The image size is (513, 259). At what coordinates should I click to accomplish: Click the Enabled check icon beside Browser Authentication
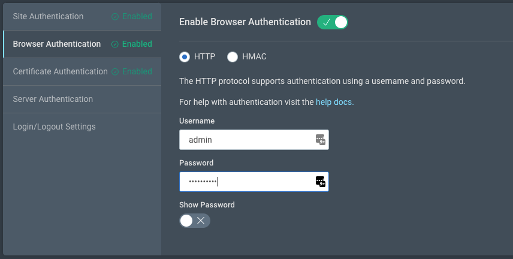115,44
